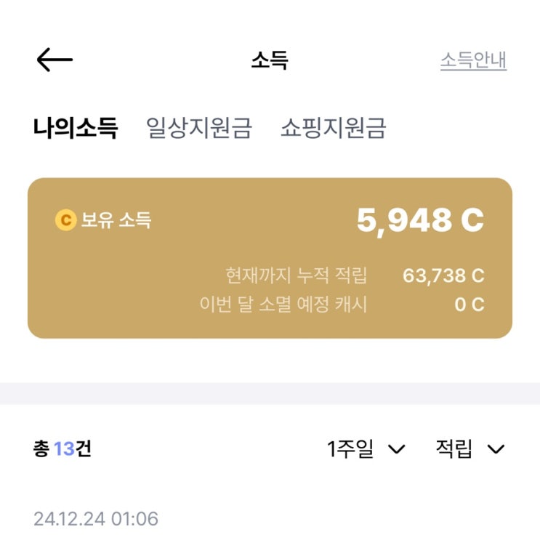Click the 이번 달 소멸 예정 캐시 label
The image size is (540, 540).
(x=283, y=304)
